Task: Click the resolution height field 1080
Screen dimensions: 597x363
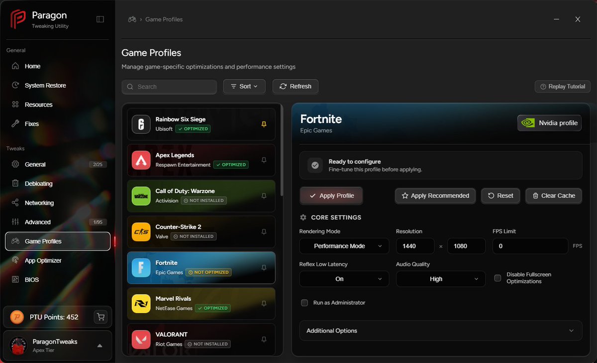Action: (466, 246)
